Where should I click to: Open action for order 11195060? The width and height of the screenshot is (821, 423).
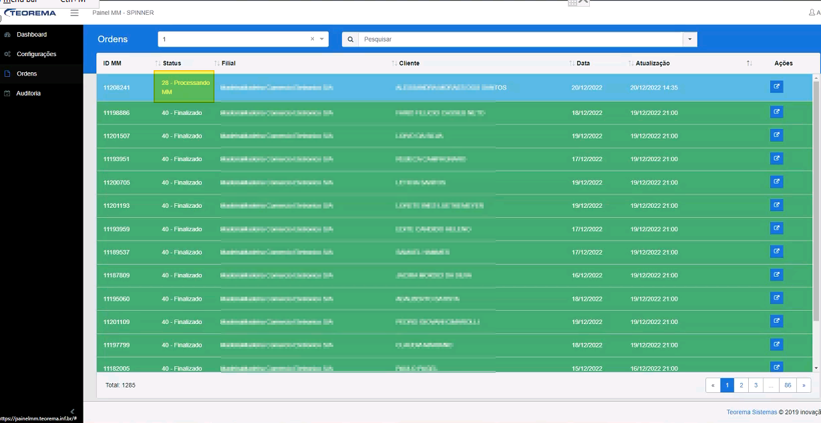click(776, 298)
